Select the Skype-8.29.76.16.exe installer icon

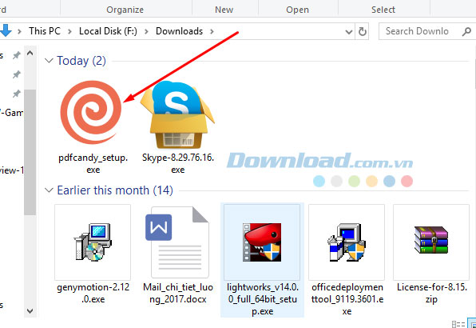(x=177, y=114)
